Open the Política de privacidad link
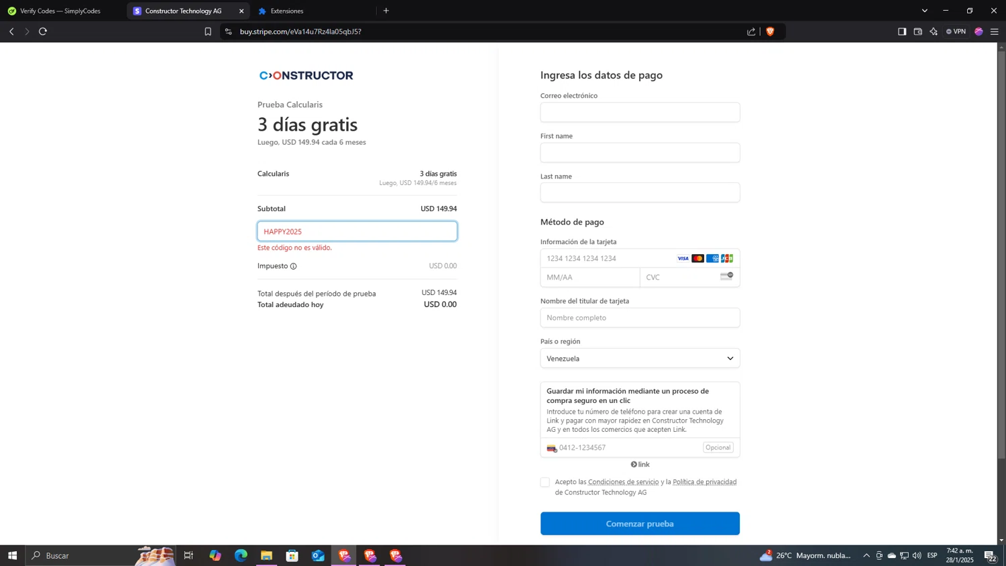Viewport: 1006px width, 566px height. pos(704,482)
